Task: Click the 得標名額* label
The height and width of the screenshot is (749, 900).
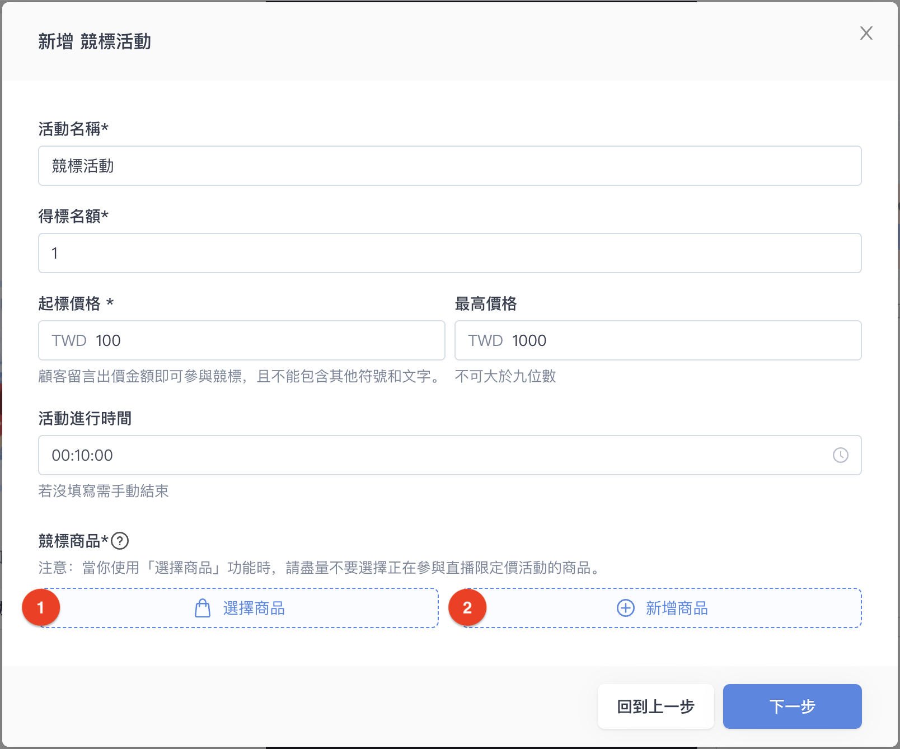Action: tap(73, 216)
